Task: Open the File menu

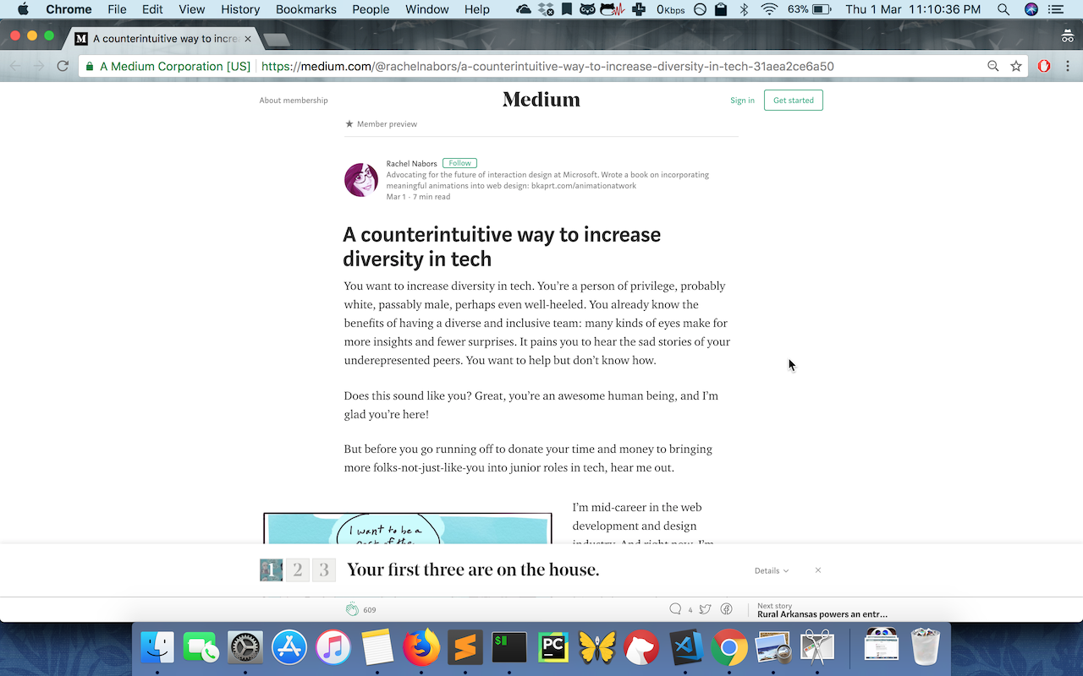Action: [x=117, y=9]
